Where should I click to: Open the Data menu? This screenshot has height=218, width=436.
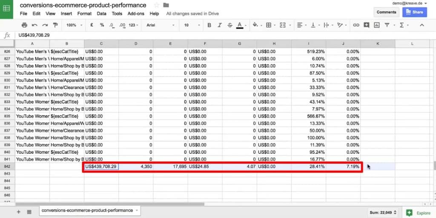pos(101,14)
